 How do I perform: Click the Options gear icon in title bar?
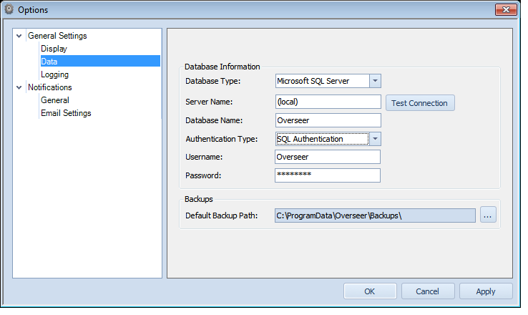(x=9, y=9)
